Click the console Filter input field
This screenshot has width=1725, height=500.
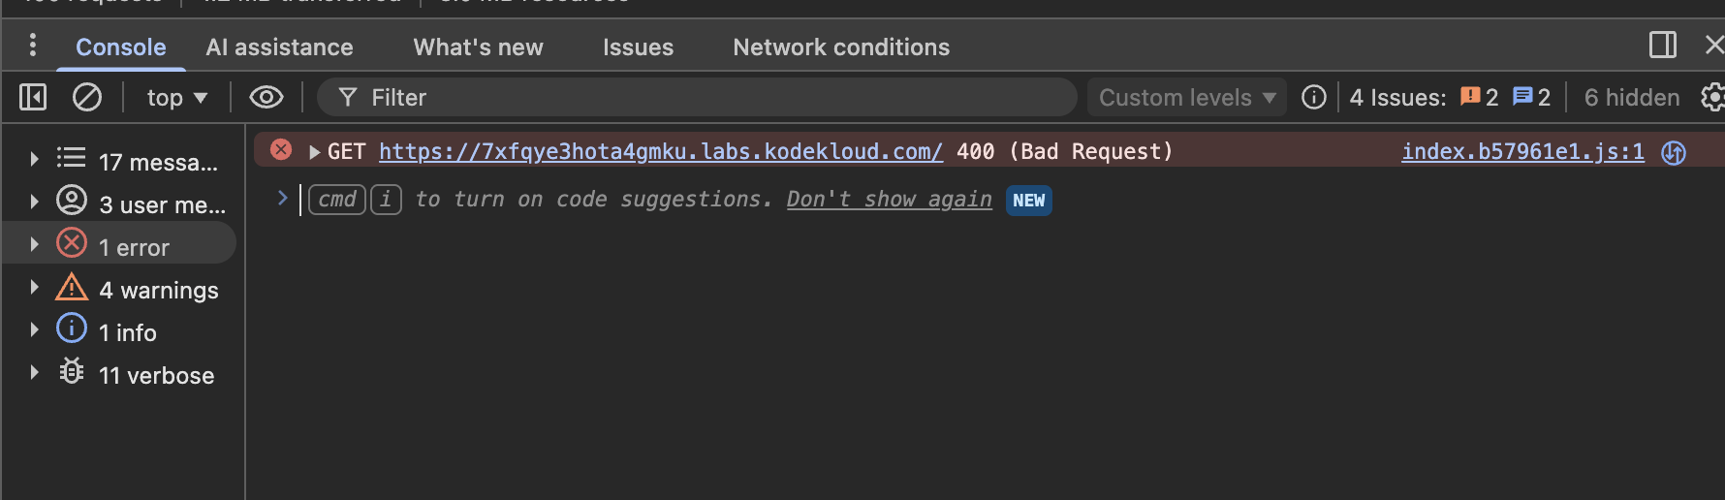(707, 97)
